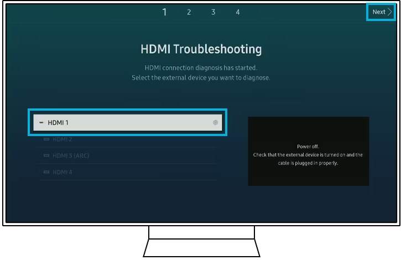
Task: Jump to step 2 in the progress bar
Action: coord(189,12)
